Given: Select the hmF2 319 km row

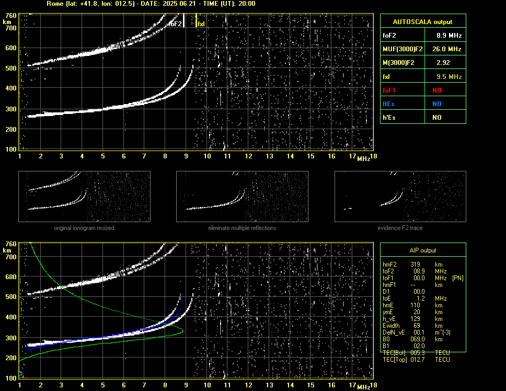Looking at the screenshot, I should pyautogui.click(x=413, y=264).
